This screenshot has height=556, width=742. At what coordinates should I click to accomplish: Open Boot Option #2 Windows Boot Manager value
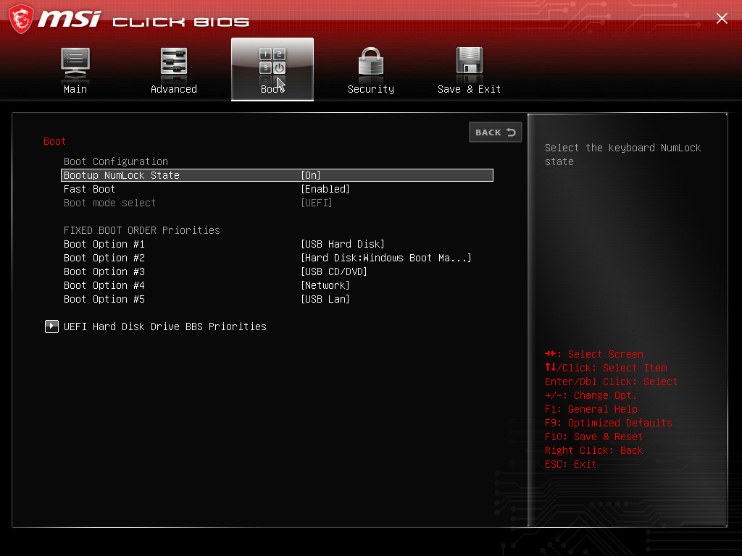(386, 258)
